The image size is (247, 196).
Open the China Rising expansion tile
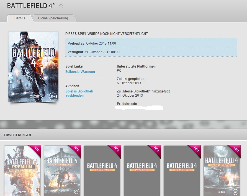coord(62,171)
